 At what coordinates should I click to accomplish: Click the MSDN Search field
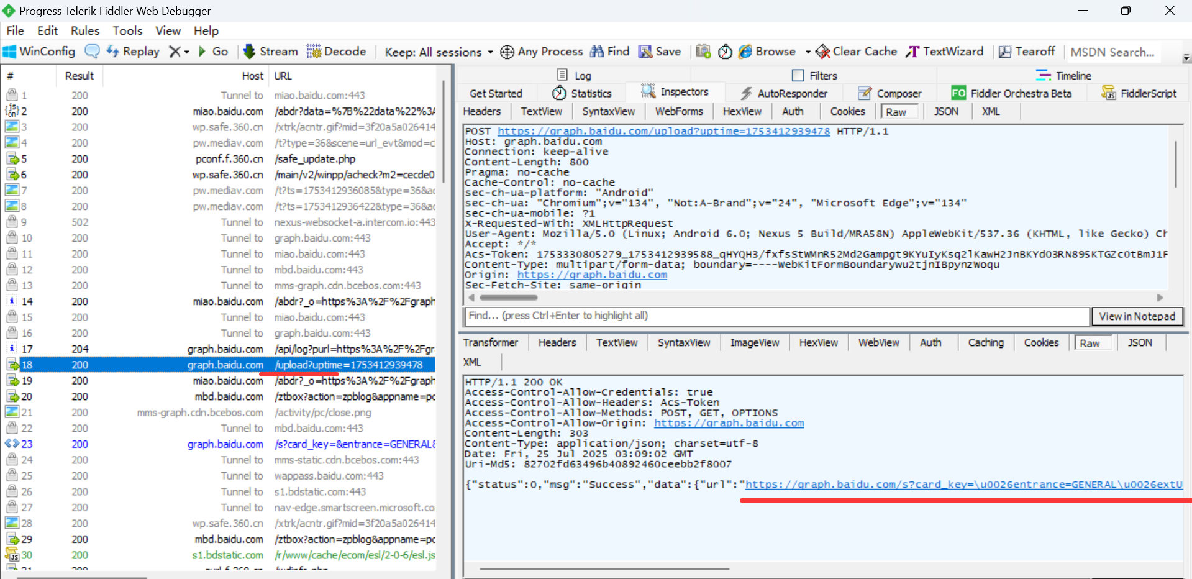click(x=1112, y=52)
